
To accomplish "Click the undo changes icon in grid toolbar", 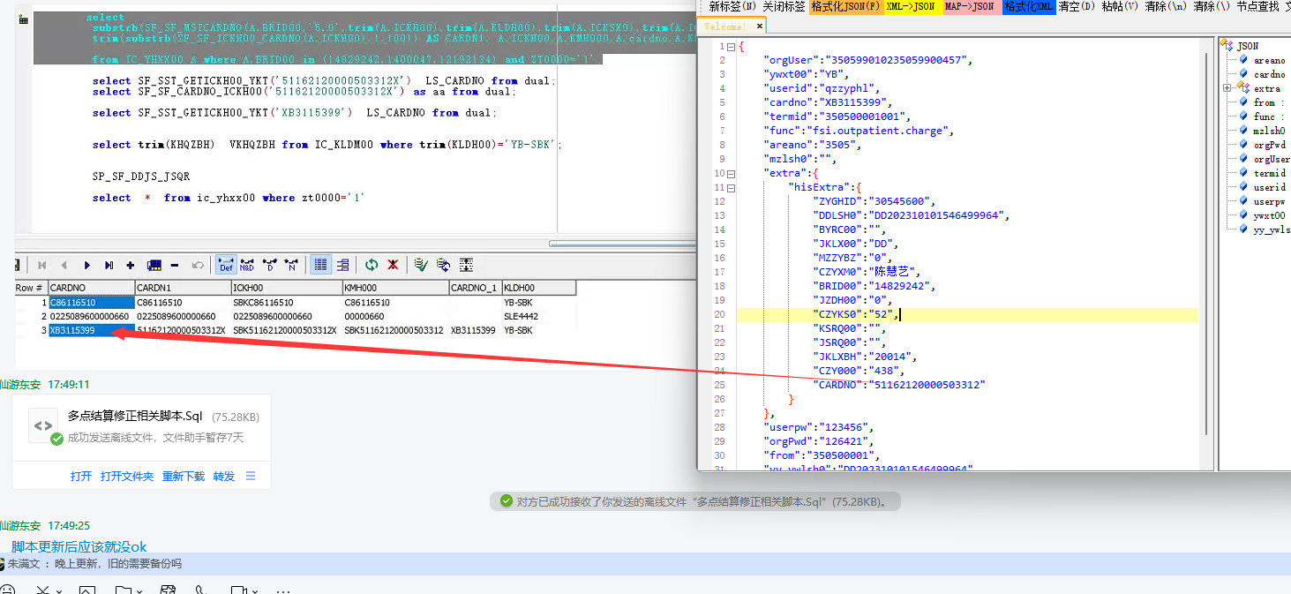I will click(x=198, y=265).
